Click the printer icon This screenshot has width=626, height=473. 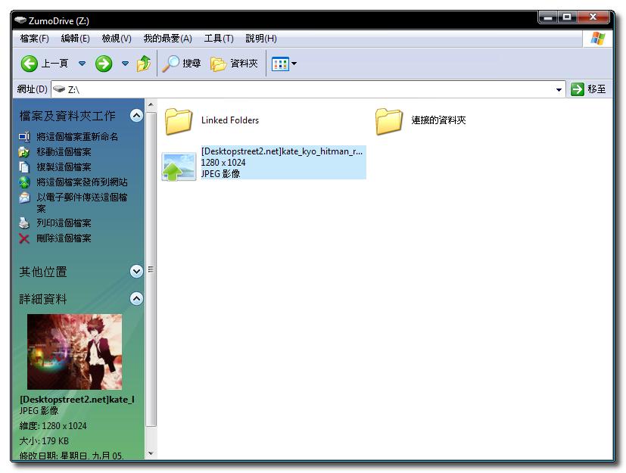click(x=24, y=223)
